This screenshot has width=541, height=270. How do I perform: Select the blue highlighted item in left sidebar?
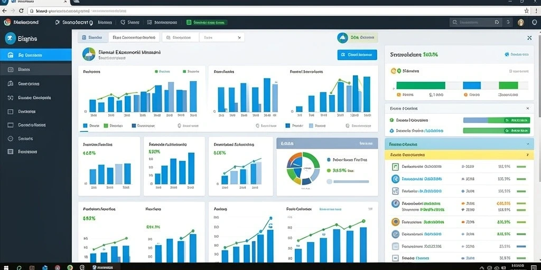(x=36, y=55)
